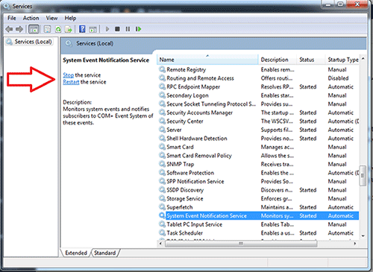Viewport: 373px width, 272px height.
Task: Click the Pause Service icon
Action: click(128, 29)
